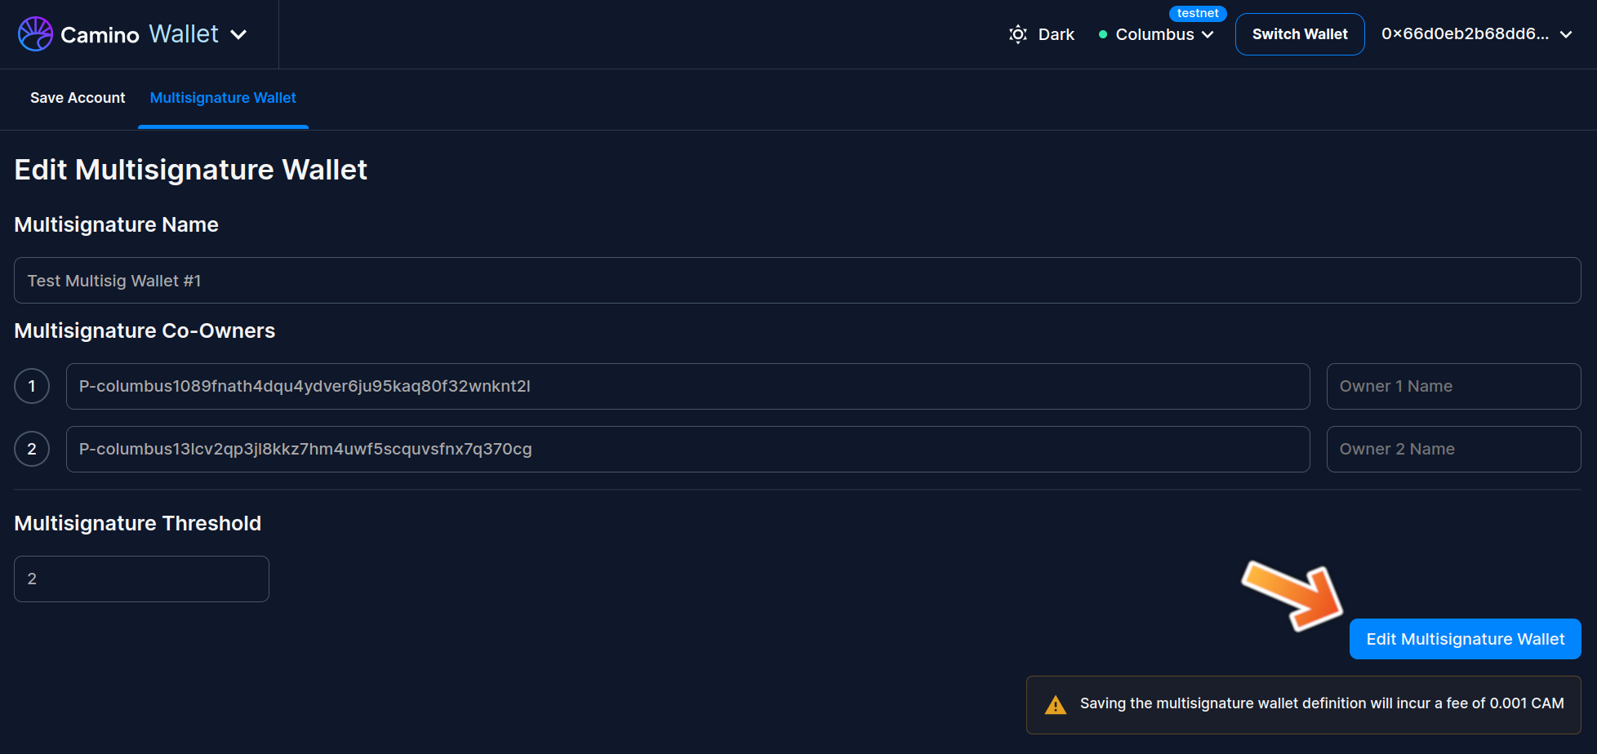Click the Owner 1 Name field
1597x754 pixels.
tap(1453, 386)
